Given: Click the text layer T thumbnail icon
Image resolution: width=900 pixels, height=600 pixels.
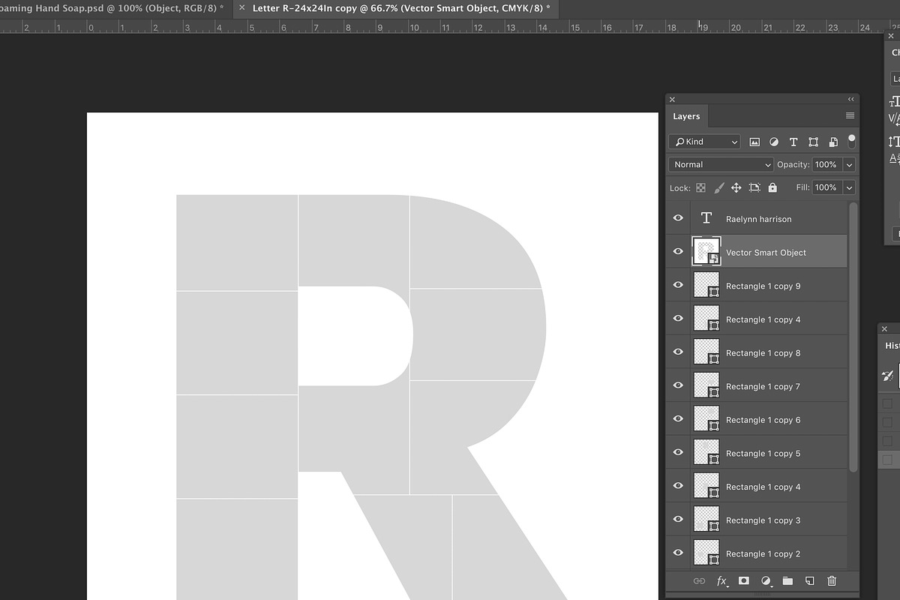Looking at the screenshot, I should pos(706,218).
